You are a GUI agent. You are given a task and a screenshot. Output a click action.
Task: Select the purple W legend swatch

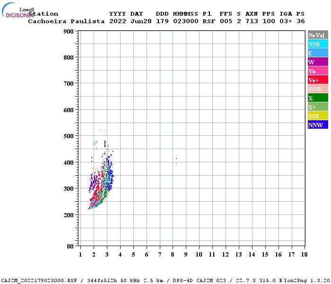pyautogui.click(x=318, y=62)
